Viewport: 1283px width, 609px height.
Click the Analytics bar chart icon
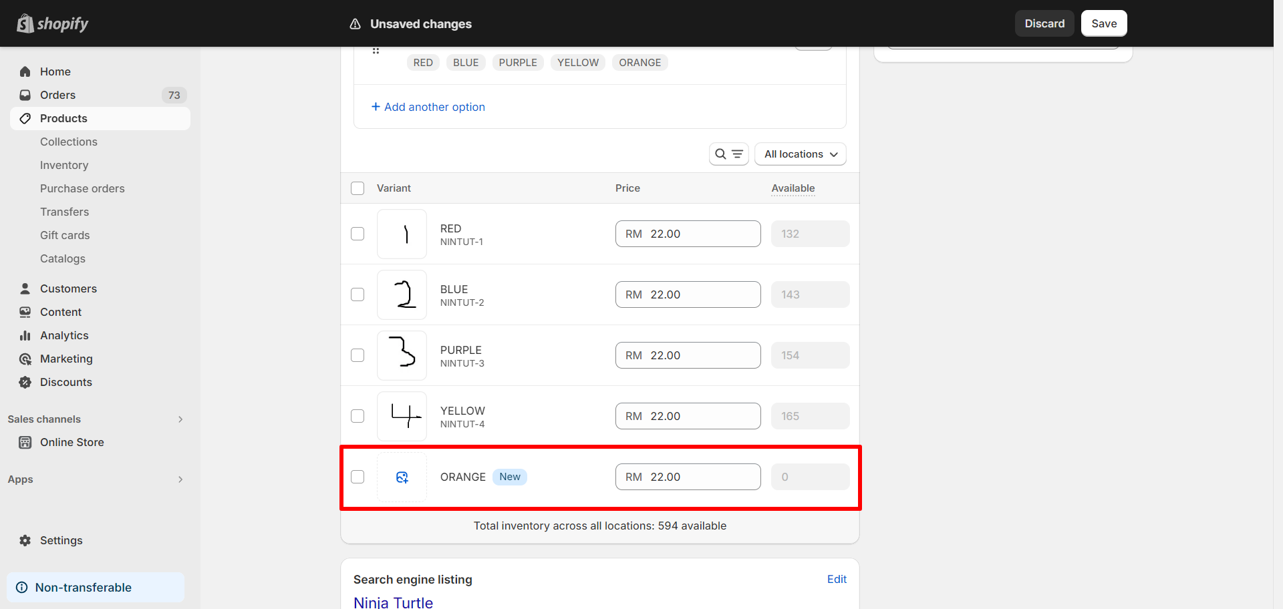pos(25,335)
